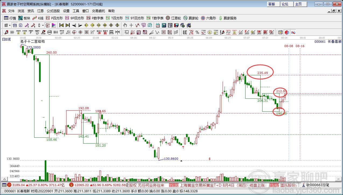Switch to the K线 candlestick chart

click(38, 18)
